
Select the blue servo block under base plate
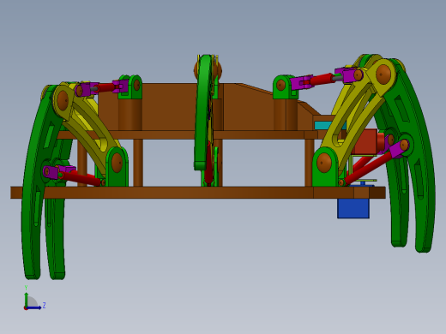[353, 208]
